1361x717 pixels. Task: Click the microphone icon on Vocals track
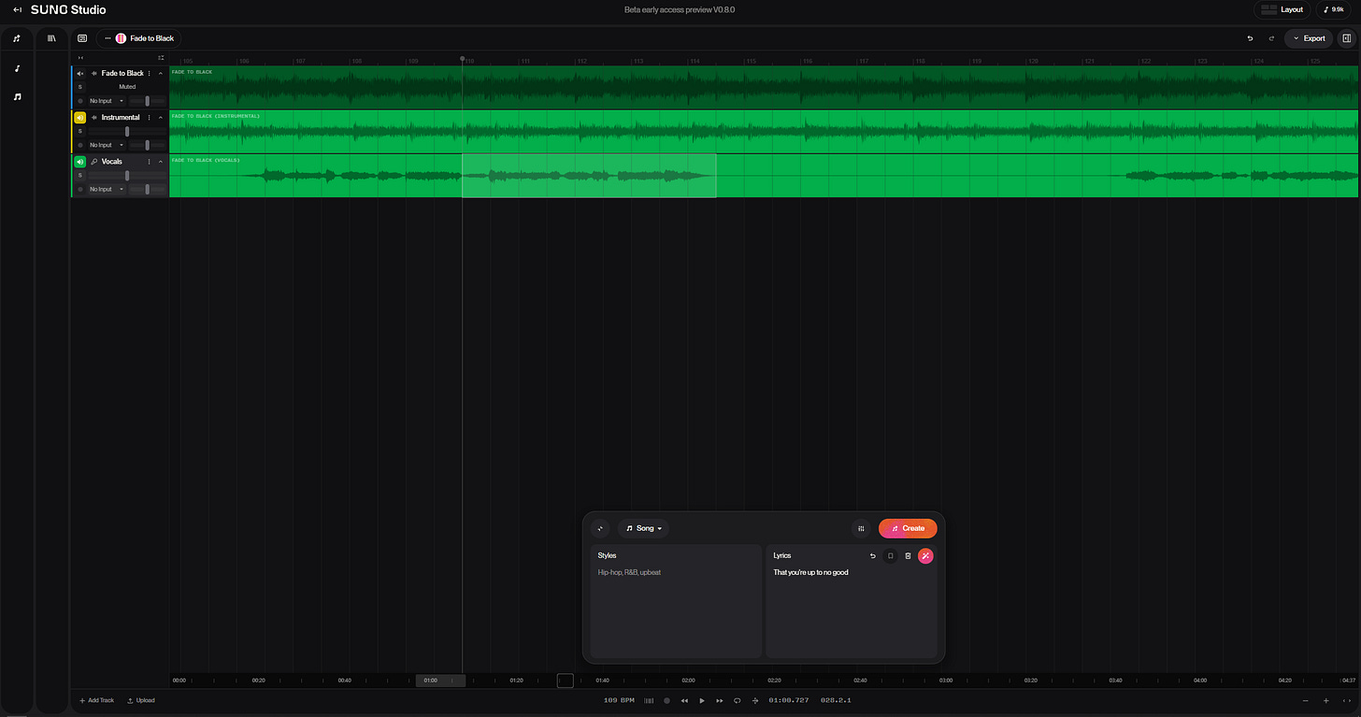pos(94,162)
